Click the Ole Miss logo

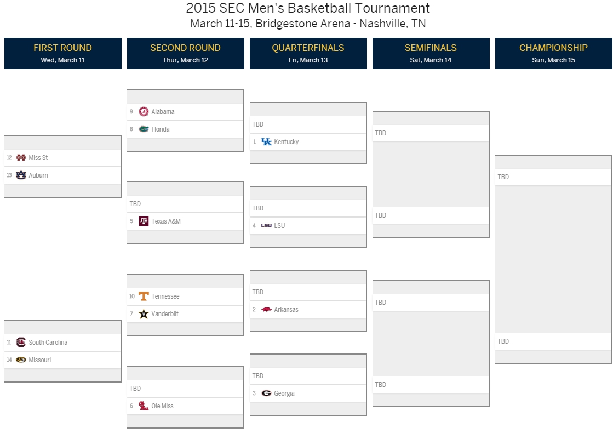point(144,406)
